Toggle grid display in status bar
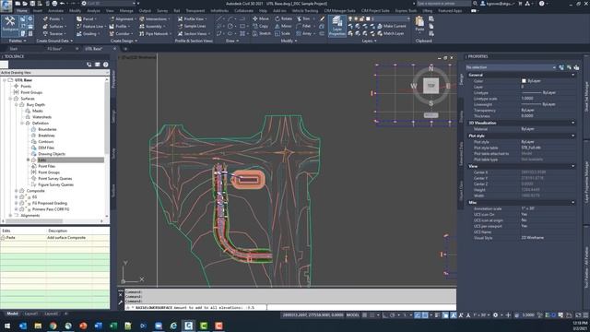 pyautogui.click(x=365, y=315)
